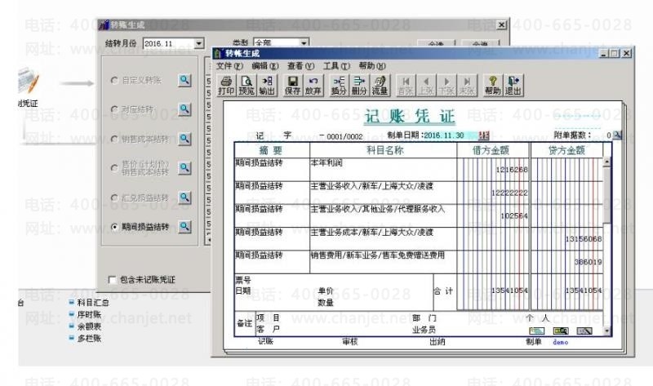653x386 pixels.
Task: Click the voucher table scrollbar up arrow
Action: pyautogui.click(x=606, y=162)
